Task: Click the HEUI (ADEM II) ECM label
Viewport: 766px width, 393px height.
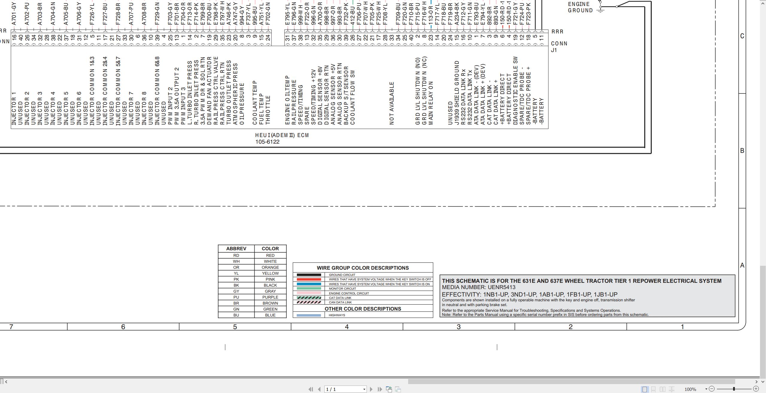Action: (282, 135)
